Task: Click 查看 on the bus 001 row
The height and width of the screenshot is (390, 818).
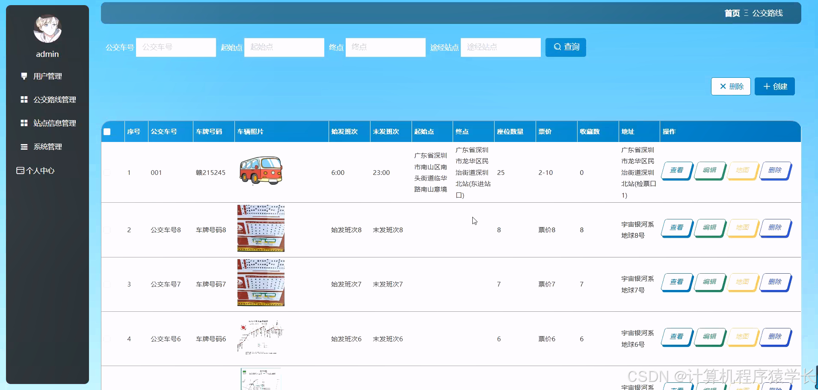Action: tap(676, 170)
